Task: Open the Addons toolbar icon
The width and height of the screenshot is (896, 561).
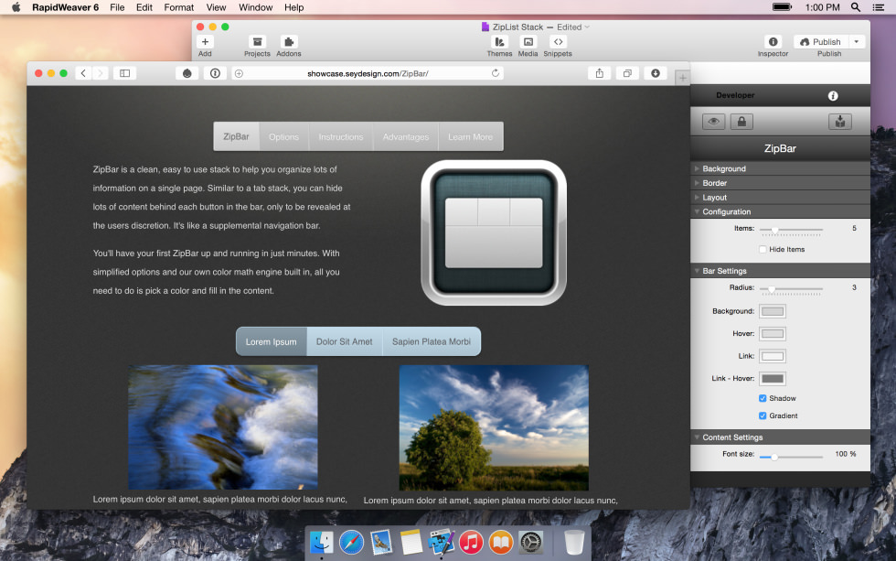Action: (x=289, y=42)
